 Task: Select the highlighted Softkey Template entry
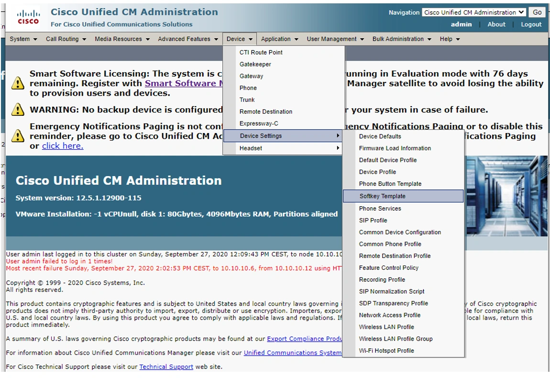pyautogui.click(x=403, y=196)
